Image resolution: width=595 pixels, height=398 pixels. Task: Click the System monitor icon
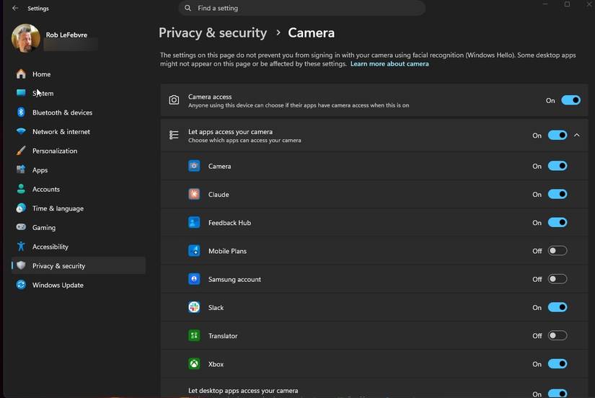point(21,93)
